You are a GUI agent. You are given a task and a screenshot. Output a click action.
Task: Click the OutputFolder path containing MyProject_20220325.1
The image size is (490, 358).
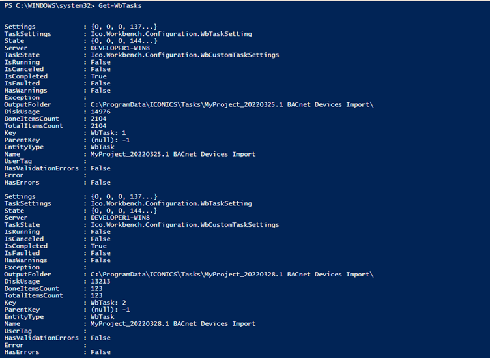point(232,104)
